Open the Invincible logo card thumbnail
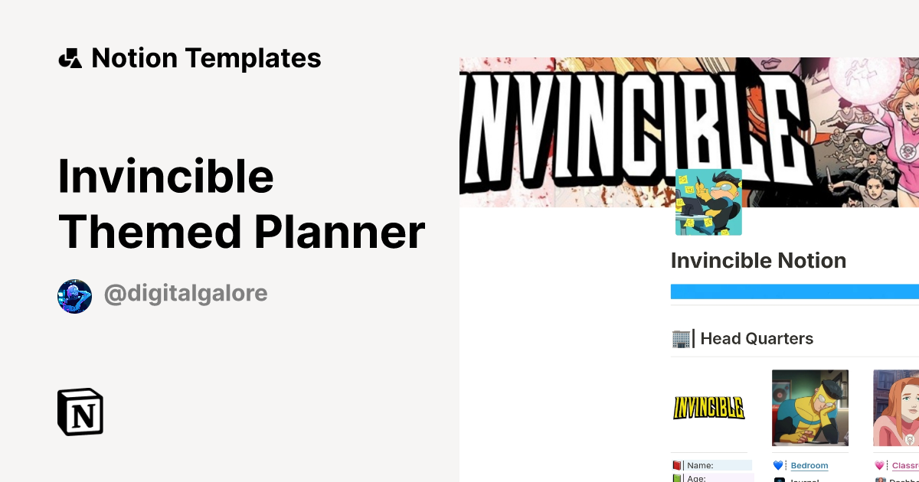The image size is (919, 482). tap(708, 408)
